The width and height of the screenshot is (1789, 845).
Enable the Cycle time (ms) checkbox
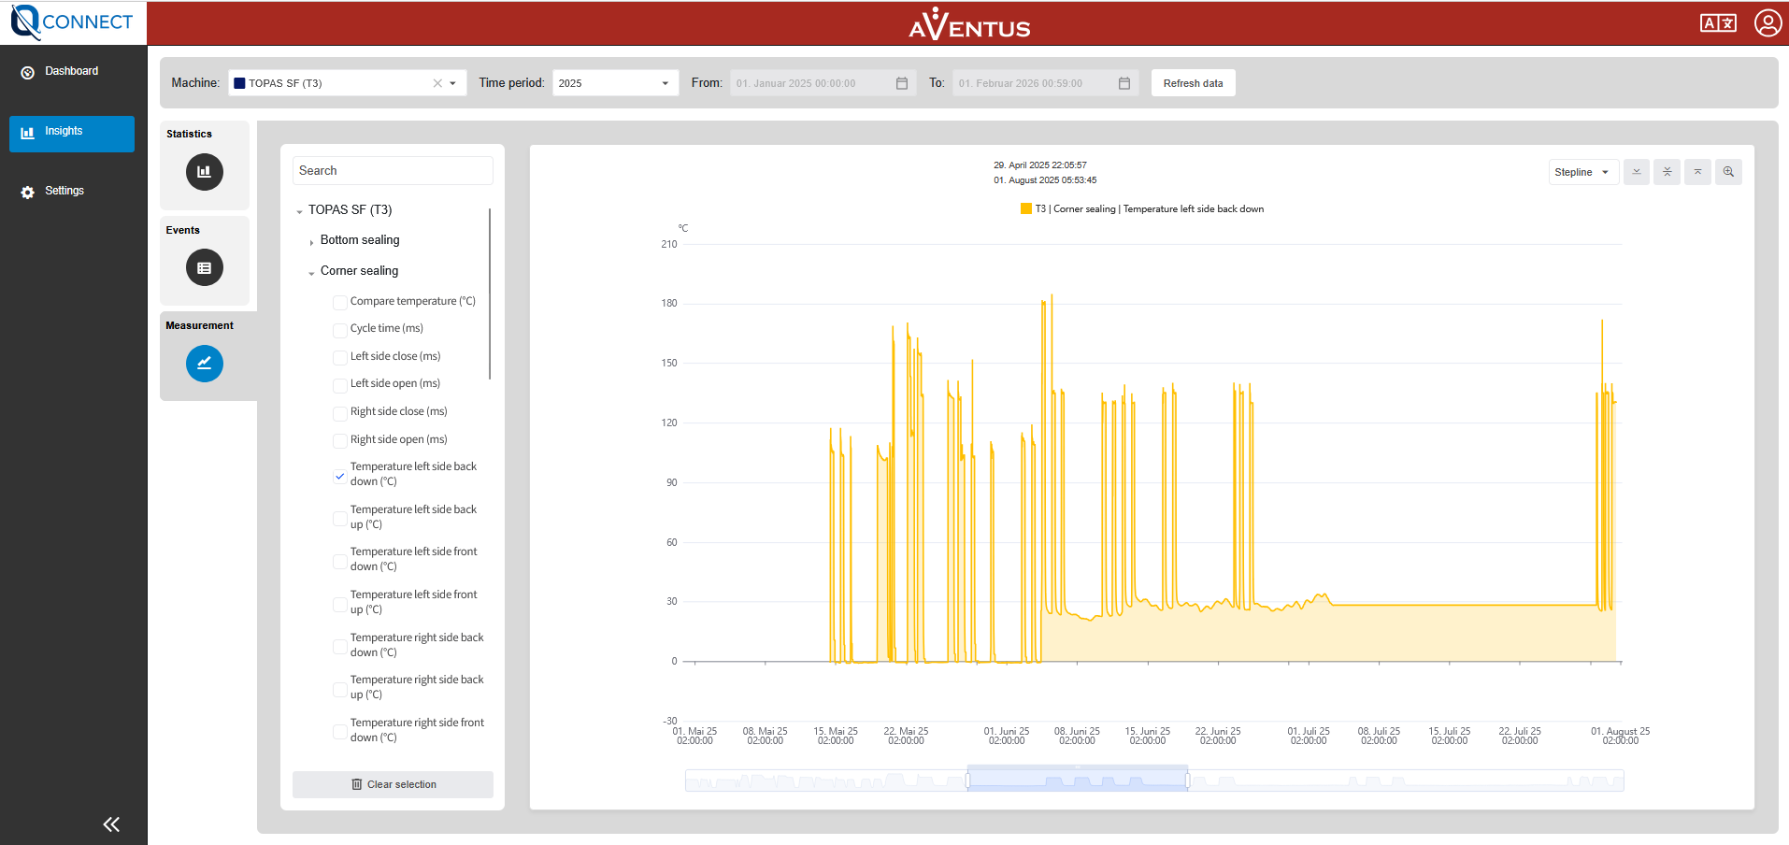click(x=340, y=330)
